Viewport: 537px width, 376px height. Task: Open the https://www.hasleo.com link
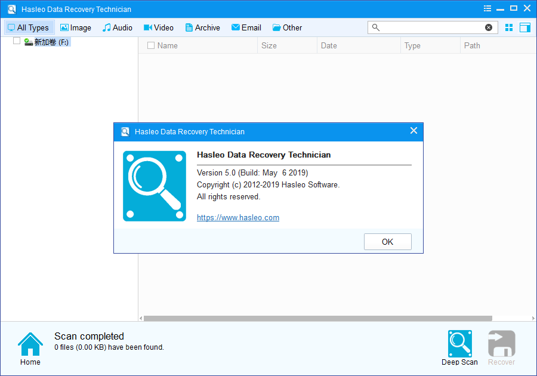click(x=238, y=217)
